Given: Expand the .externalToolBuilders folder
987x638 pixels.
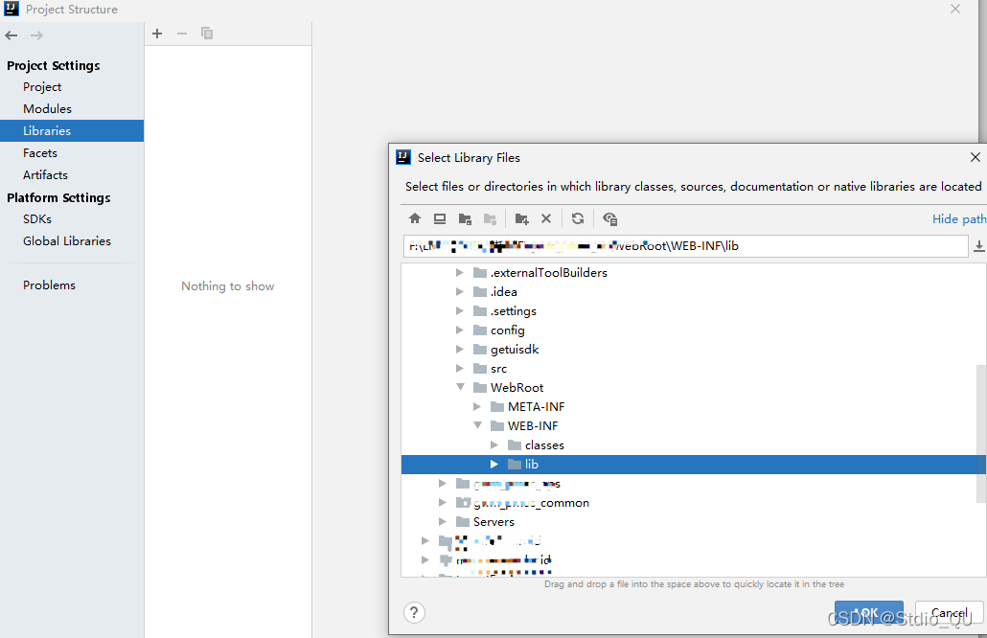Looking at the screenshot, I should coord(460,272).
